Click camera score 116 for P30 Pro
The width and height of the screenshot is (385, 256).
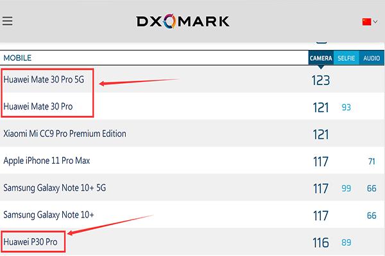[321, 243]
